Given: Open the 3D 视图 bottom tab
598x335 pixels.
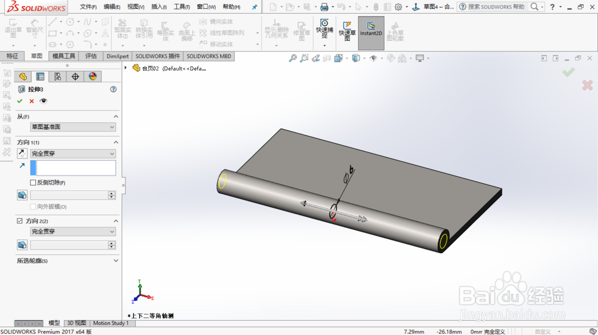Looking at the screenshot, I should click(77, 323).
